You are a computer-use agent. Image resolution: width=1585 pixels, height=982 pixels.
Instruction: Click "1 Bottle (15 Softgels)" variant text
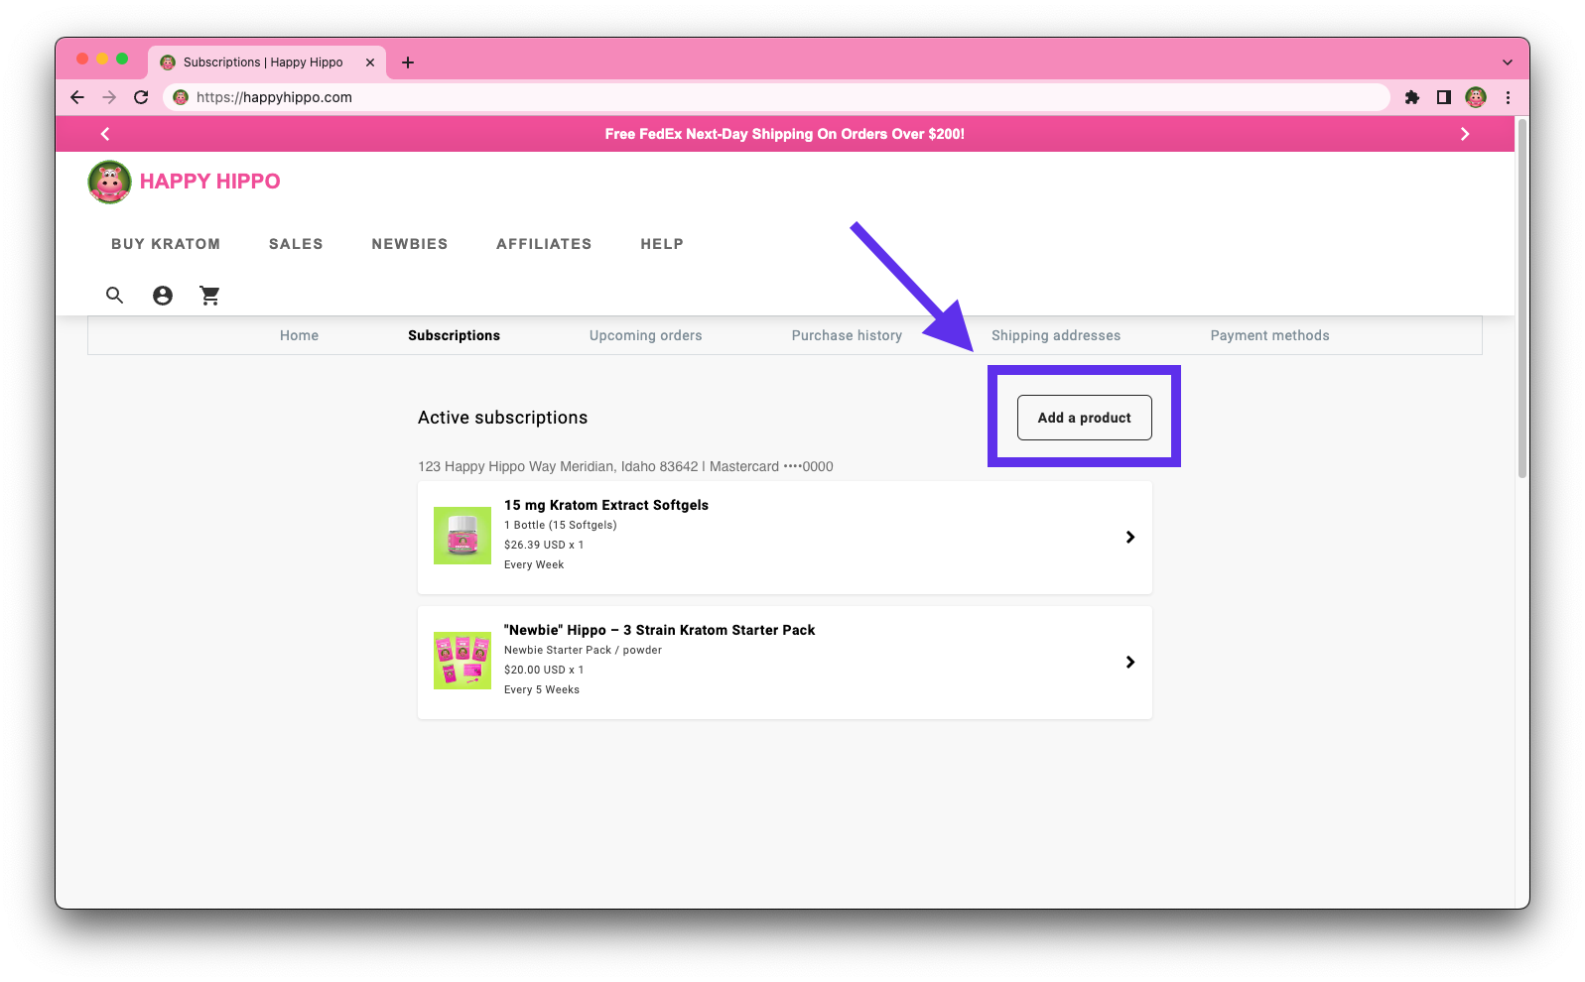(x=561, y=525)
